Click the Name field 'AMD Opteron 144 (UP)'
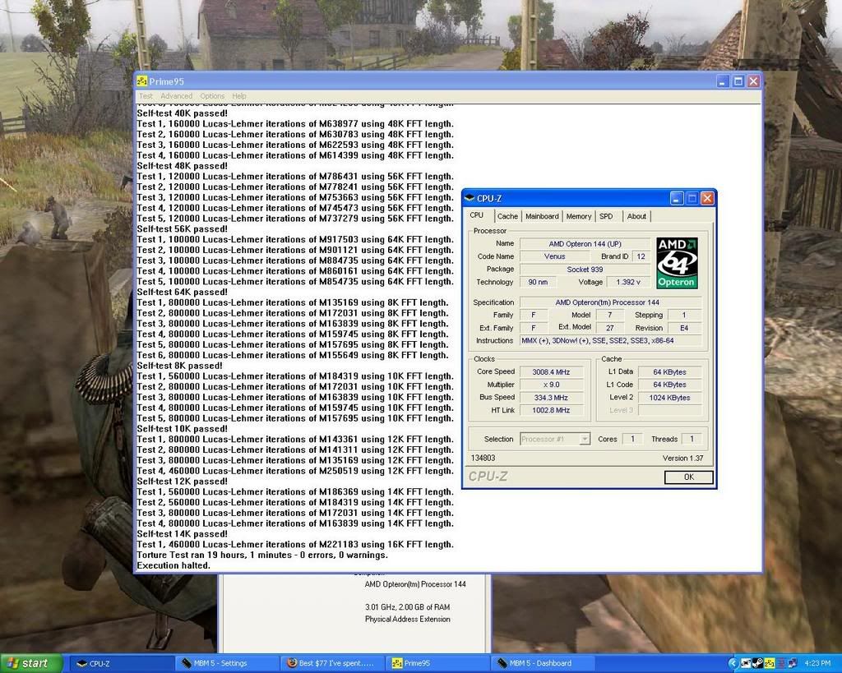This screenshot has width=842, height=673. 585,244
